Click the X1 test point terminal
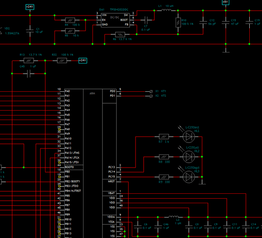This screenshot has width=262, height=238. (146, 91)
